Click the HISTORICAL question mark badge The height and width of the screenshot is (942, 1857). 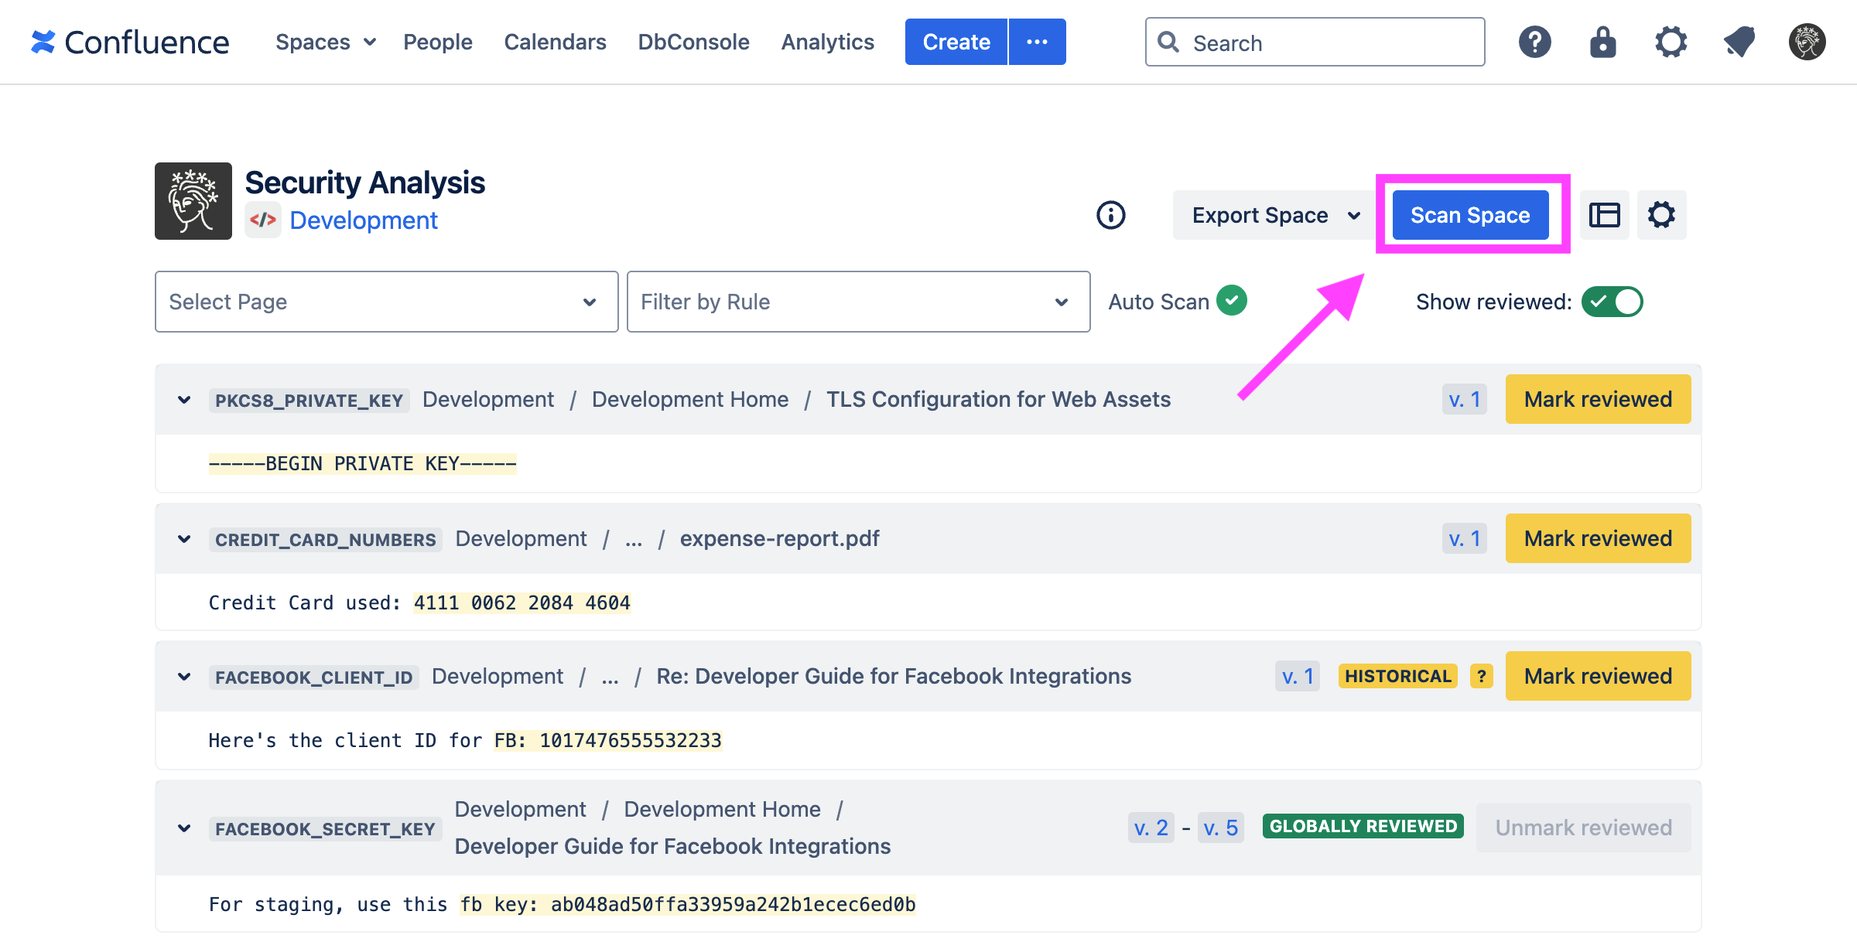tap(1481, 676)
